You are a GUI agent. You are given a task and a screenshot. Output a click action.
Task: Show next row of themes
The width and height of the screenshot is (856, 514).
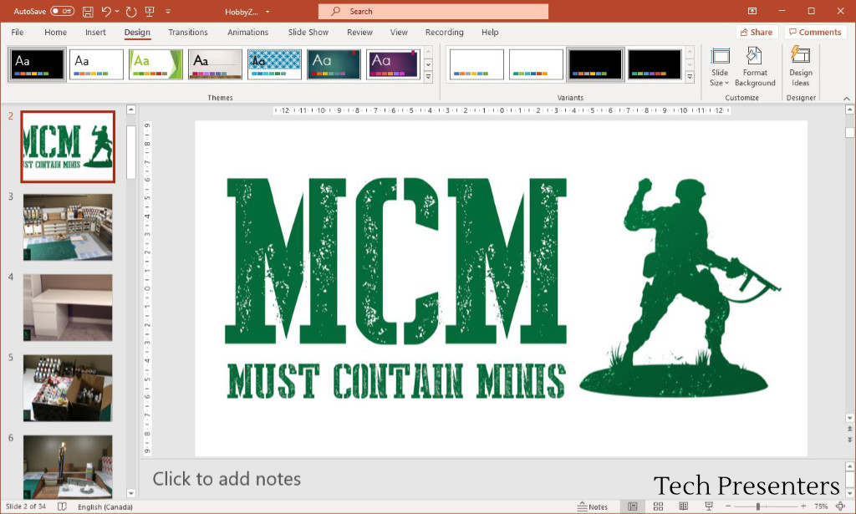pos(428,64)
